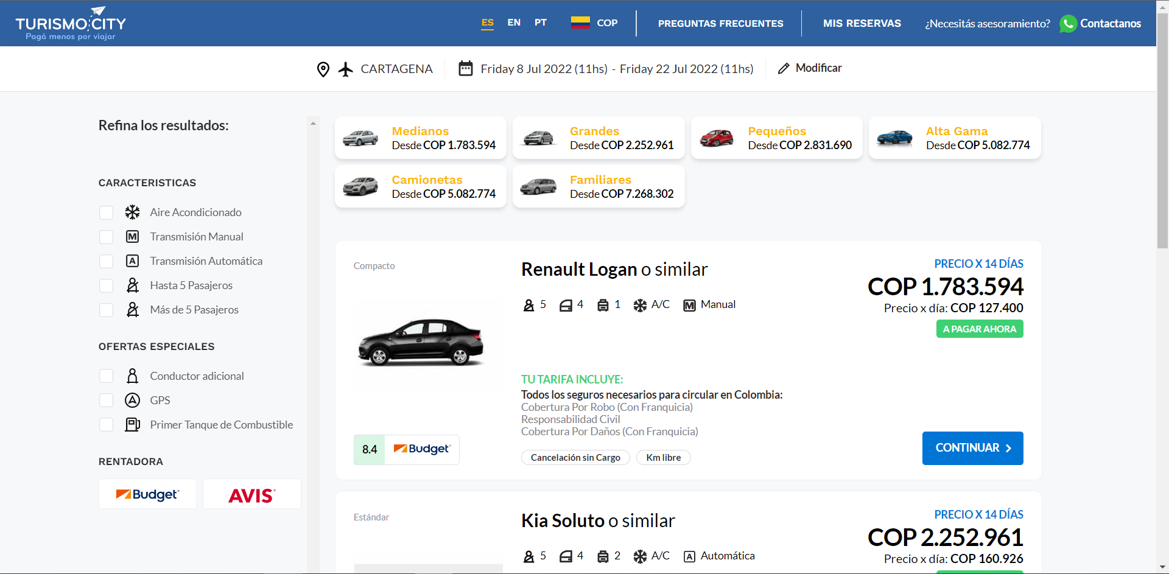Click the calendar icon before the dates
This screenshot has height=574, width=1169.
pos(466,68)
